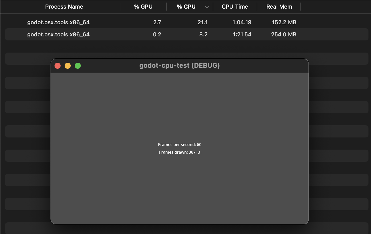Sort by the CPU Time column header
Viewport: 371px width, 234px height.
235,7
